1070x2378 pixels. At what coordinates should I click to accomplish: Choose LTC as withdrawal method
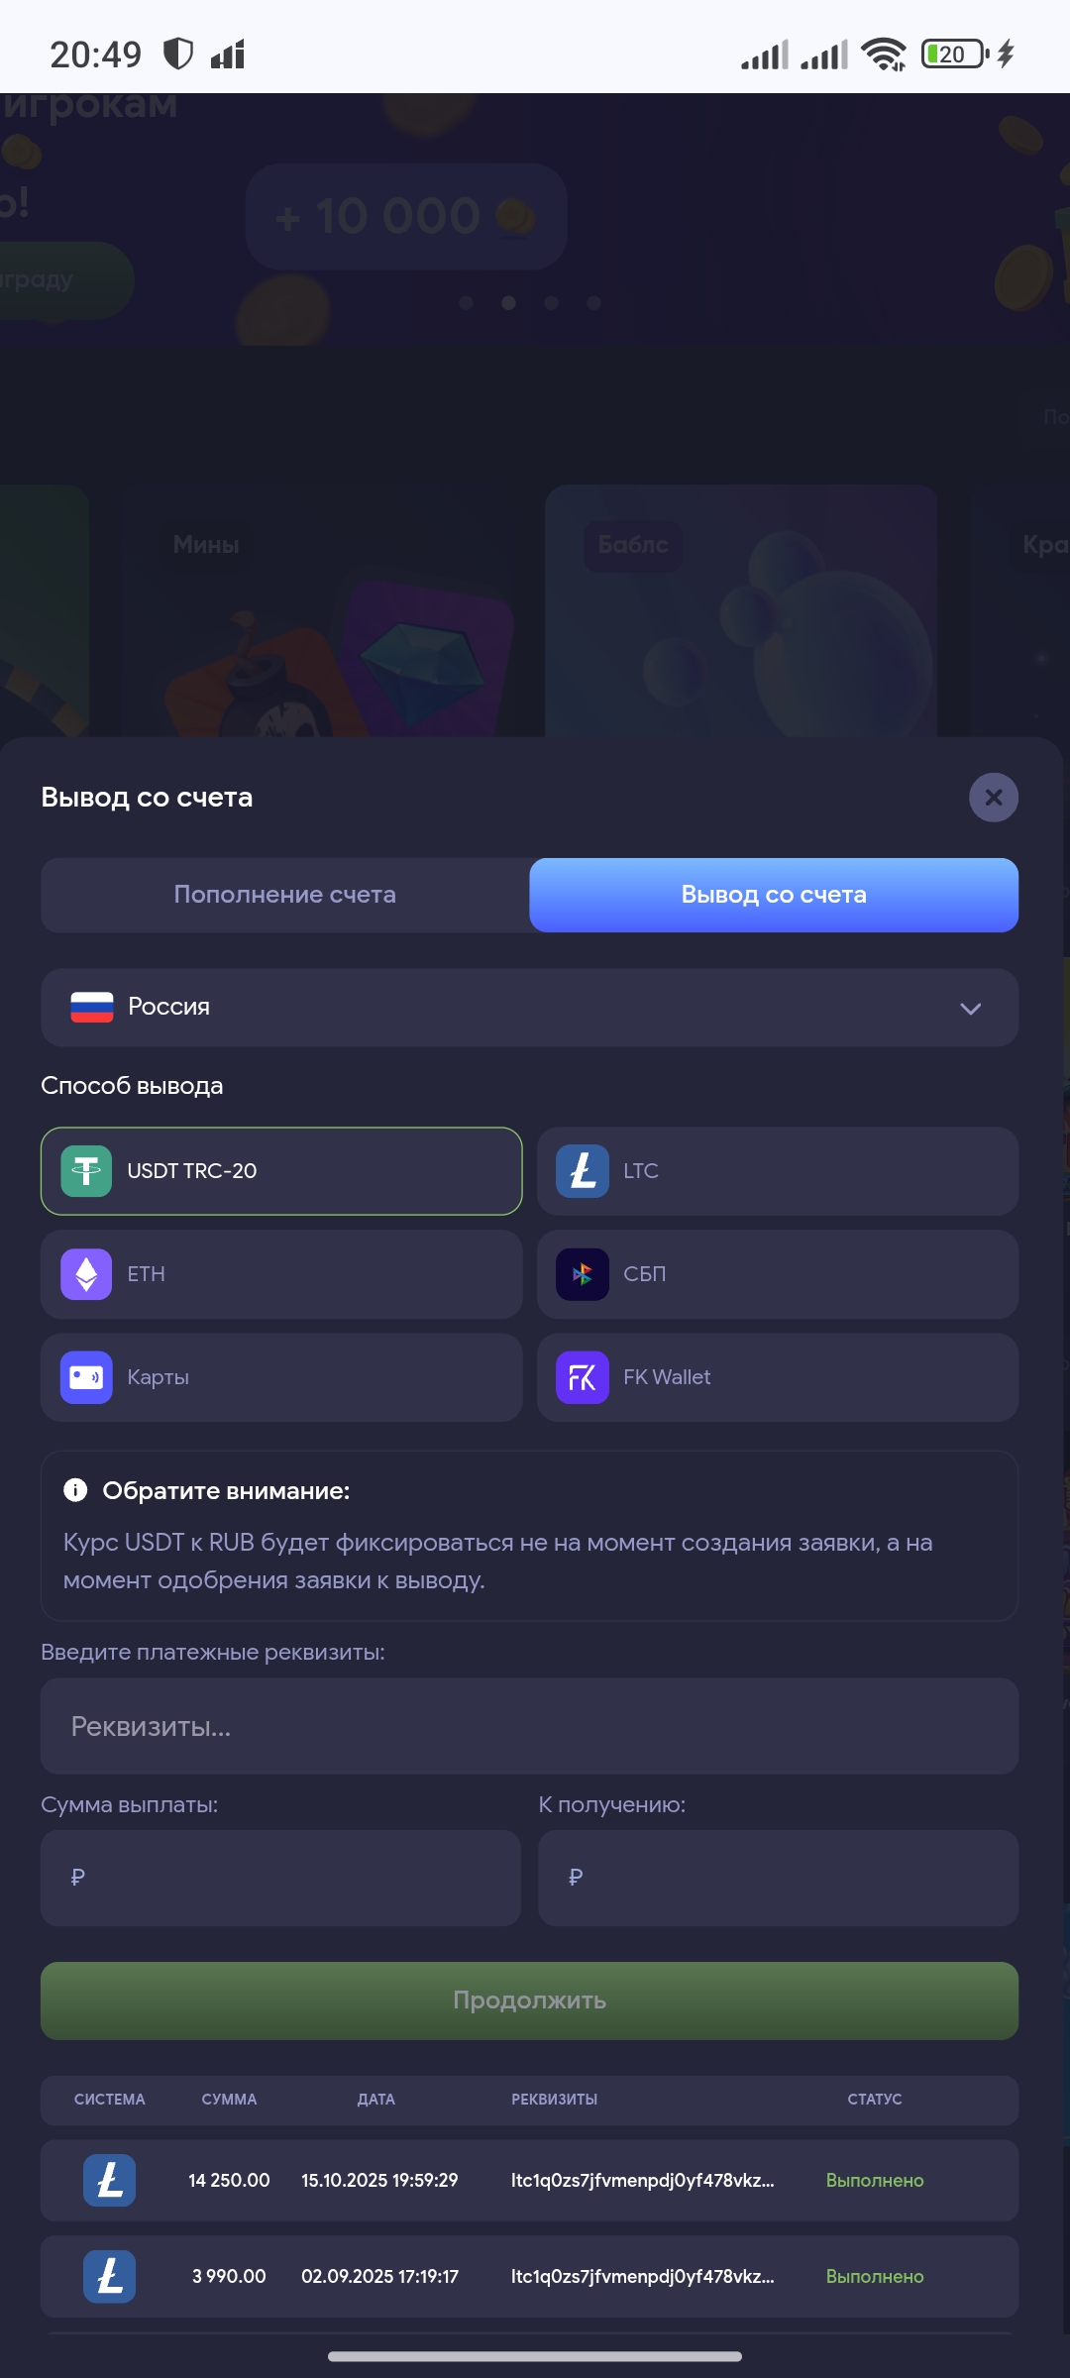click(x=778, y=1171)
